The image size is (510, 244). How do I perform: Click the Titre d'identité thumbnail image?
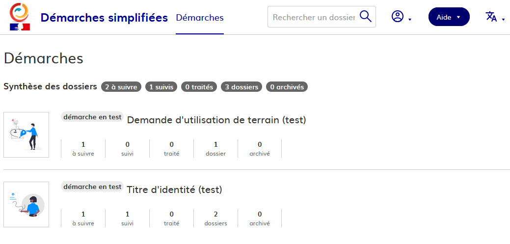[x=27, y=204]
